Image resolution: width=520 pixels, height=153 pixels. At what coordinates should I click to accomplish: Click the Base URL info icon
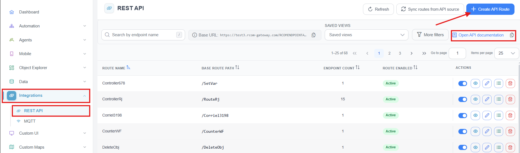(x=194, y=35)
